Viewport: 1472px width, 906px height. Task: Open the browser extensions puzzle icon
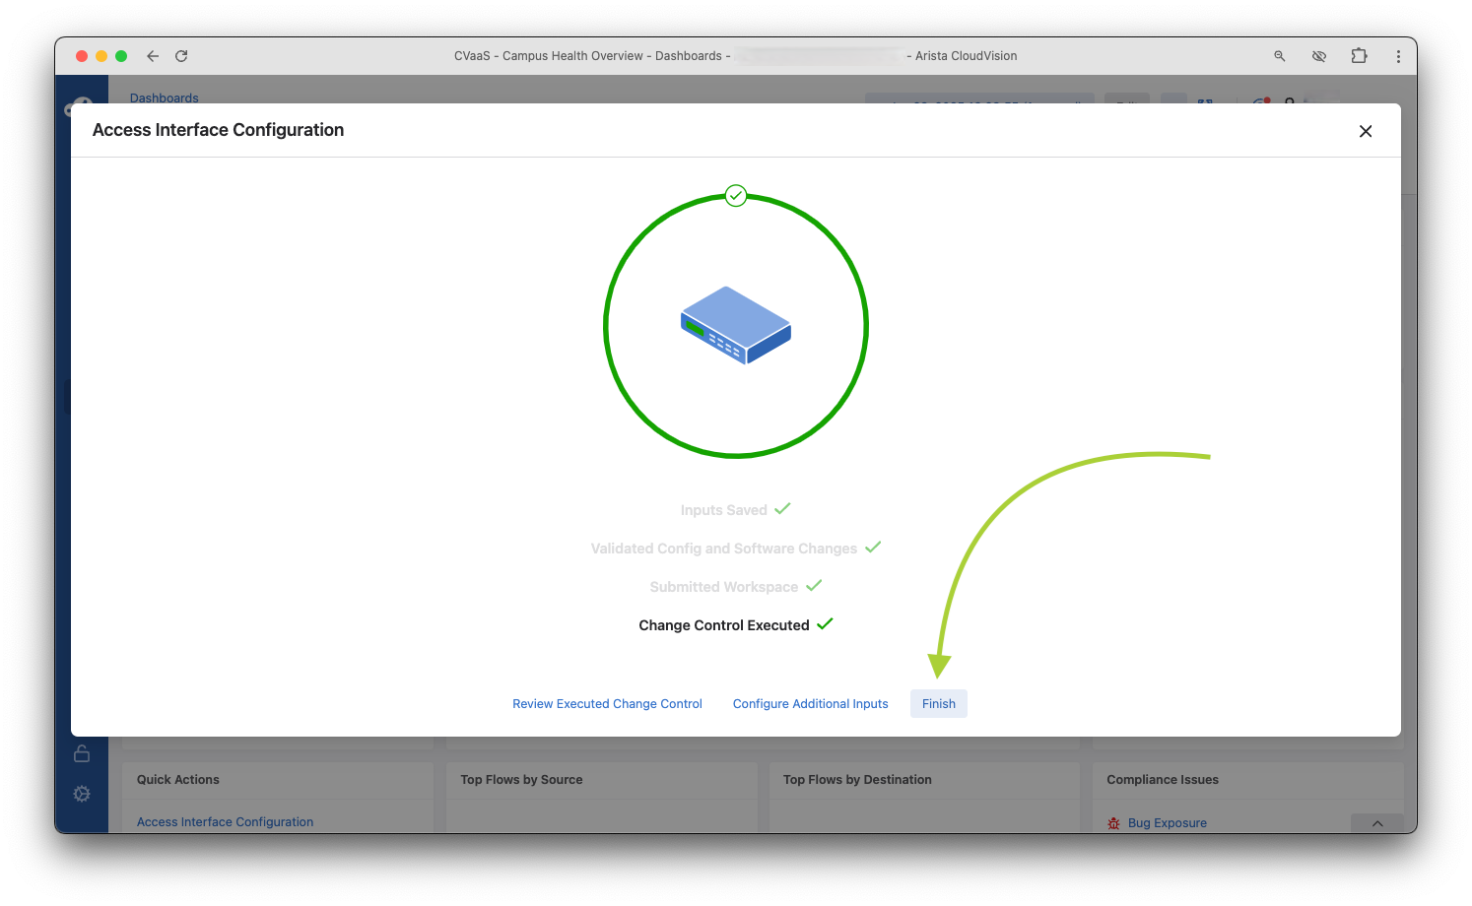point(1359,56)
